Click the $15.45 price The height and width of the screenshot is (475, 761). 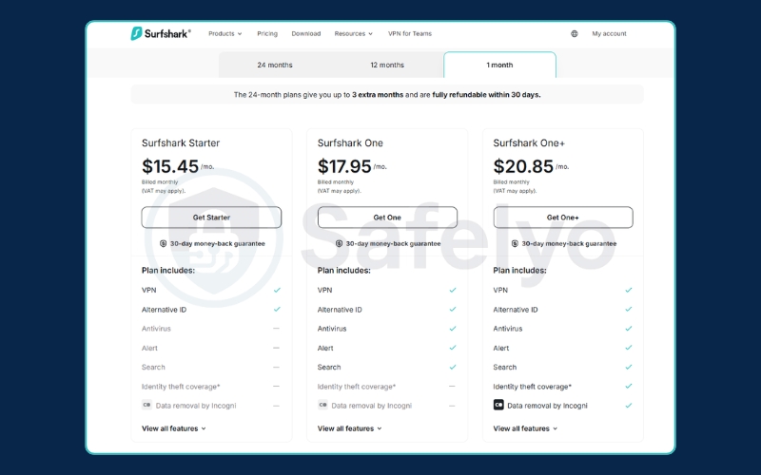170,166
